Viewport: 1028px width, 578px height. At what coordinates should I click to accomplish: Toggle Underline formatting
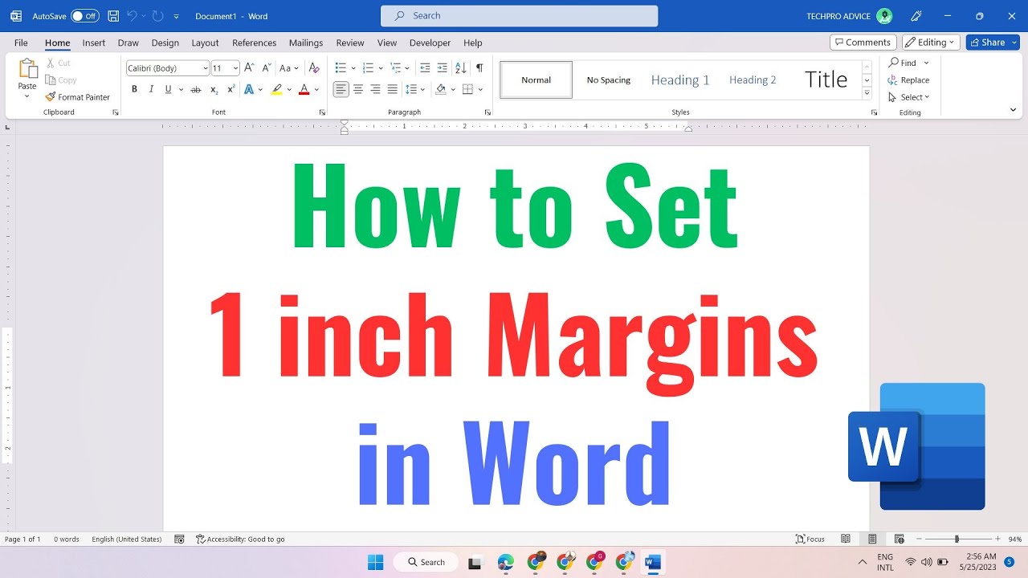pyautogui.click(x=168, y=89)
